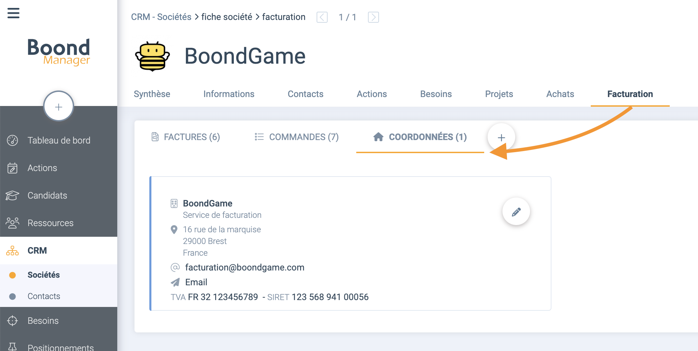
Task: Click the sidebar Actions calendar icon
Action: 12,168
